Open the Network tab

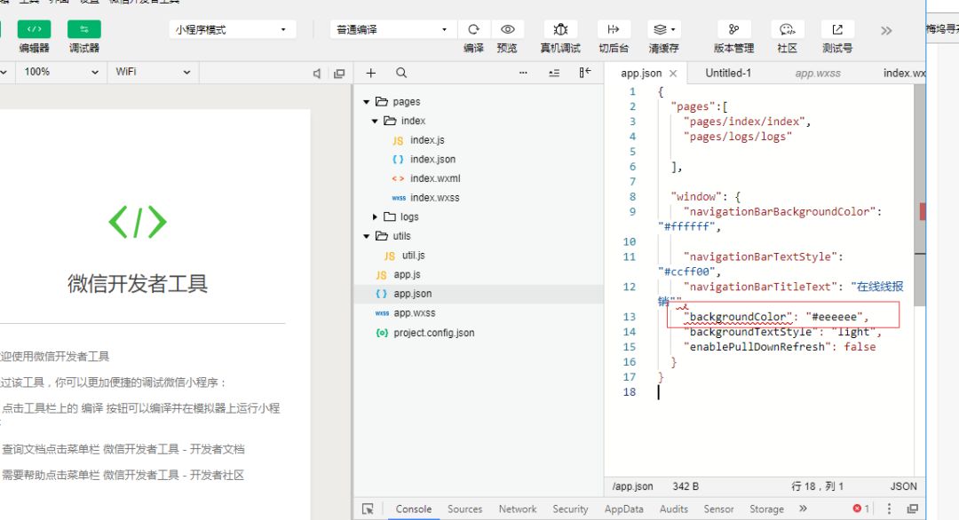coord(518,509)
